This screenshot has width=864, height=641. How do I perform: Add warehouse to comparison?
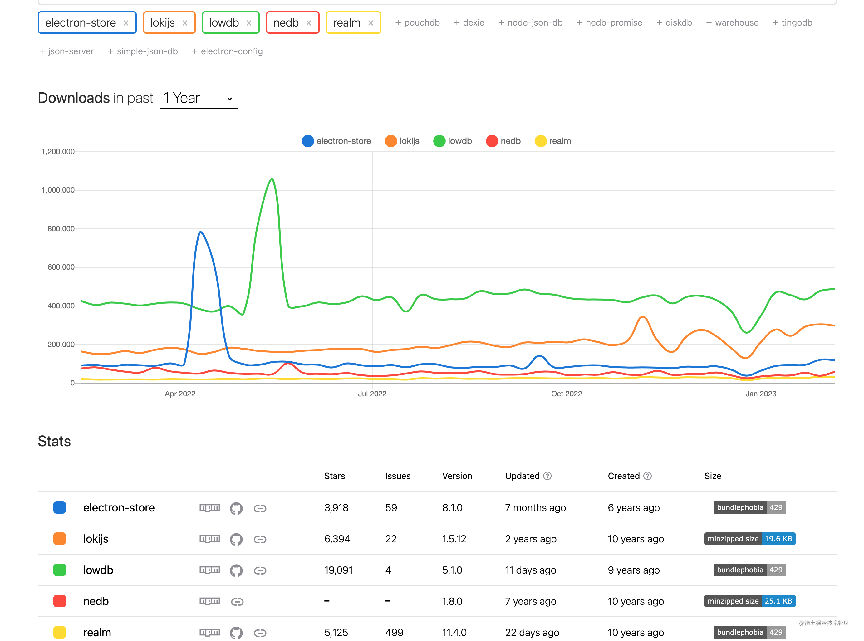point(732,23)
